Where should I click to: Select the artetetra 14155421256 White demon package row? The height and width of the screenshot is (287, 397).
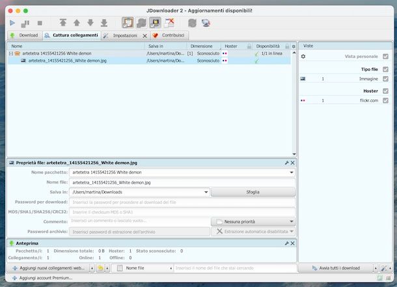pyautogui.click(x=149, y=53)
